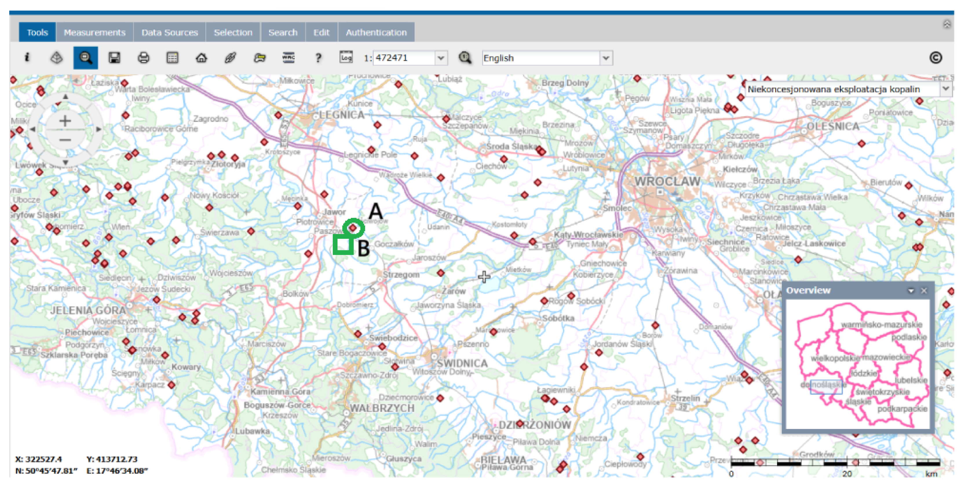Viewport: 966px width, 490px height.
Task: Click the printer icon
Action: point(143,58)
